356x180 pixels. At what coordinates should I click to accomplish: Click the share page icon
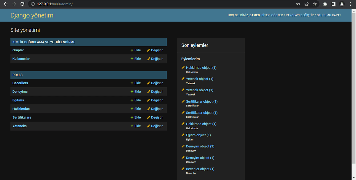pos(306,4)
